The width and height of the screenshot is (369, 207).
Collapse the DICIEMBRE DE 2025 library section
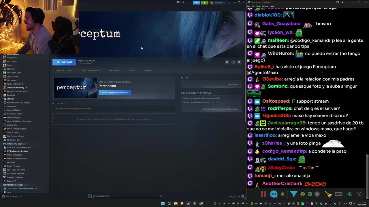coord(13,144)
